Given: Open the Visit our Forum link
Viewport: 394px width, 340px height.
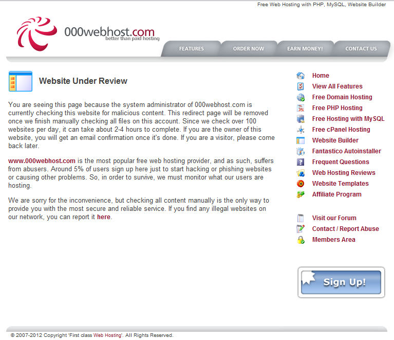Looking at the screenshot, I should (x=334, y=218).
